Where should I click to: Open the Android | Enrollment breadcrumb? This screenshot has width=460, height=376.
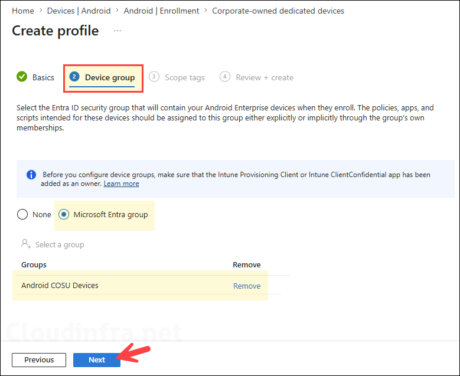point(161,11)
